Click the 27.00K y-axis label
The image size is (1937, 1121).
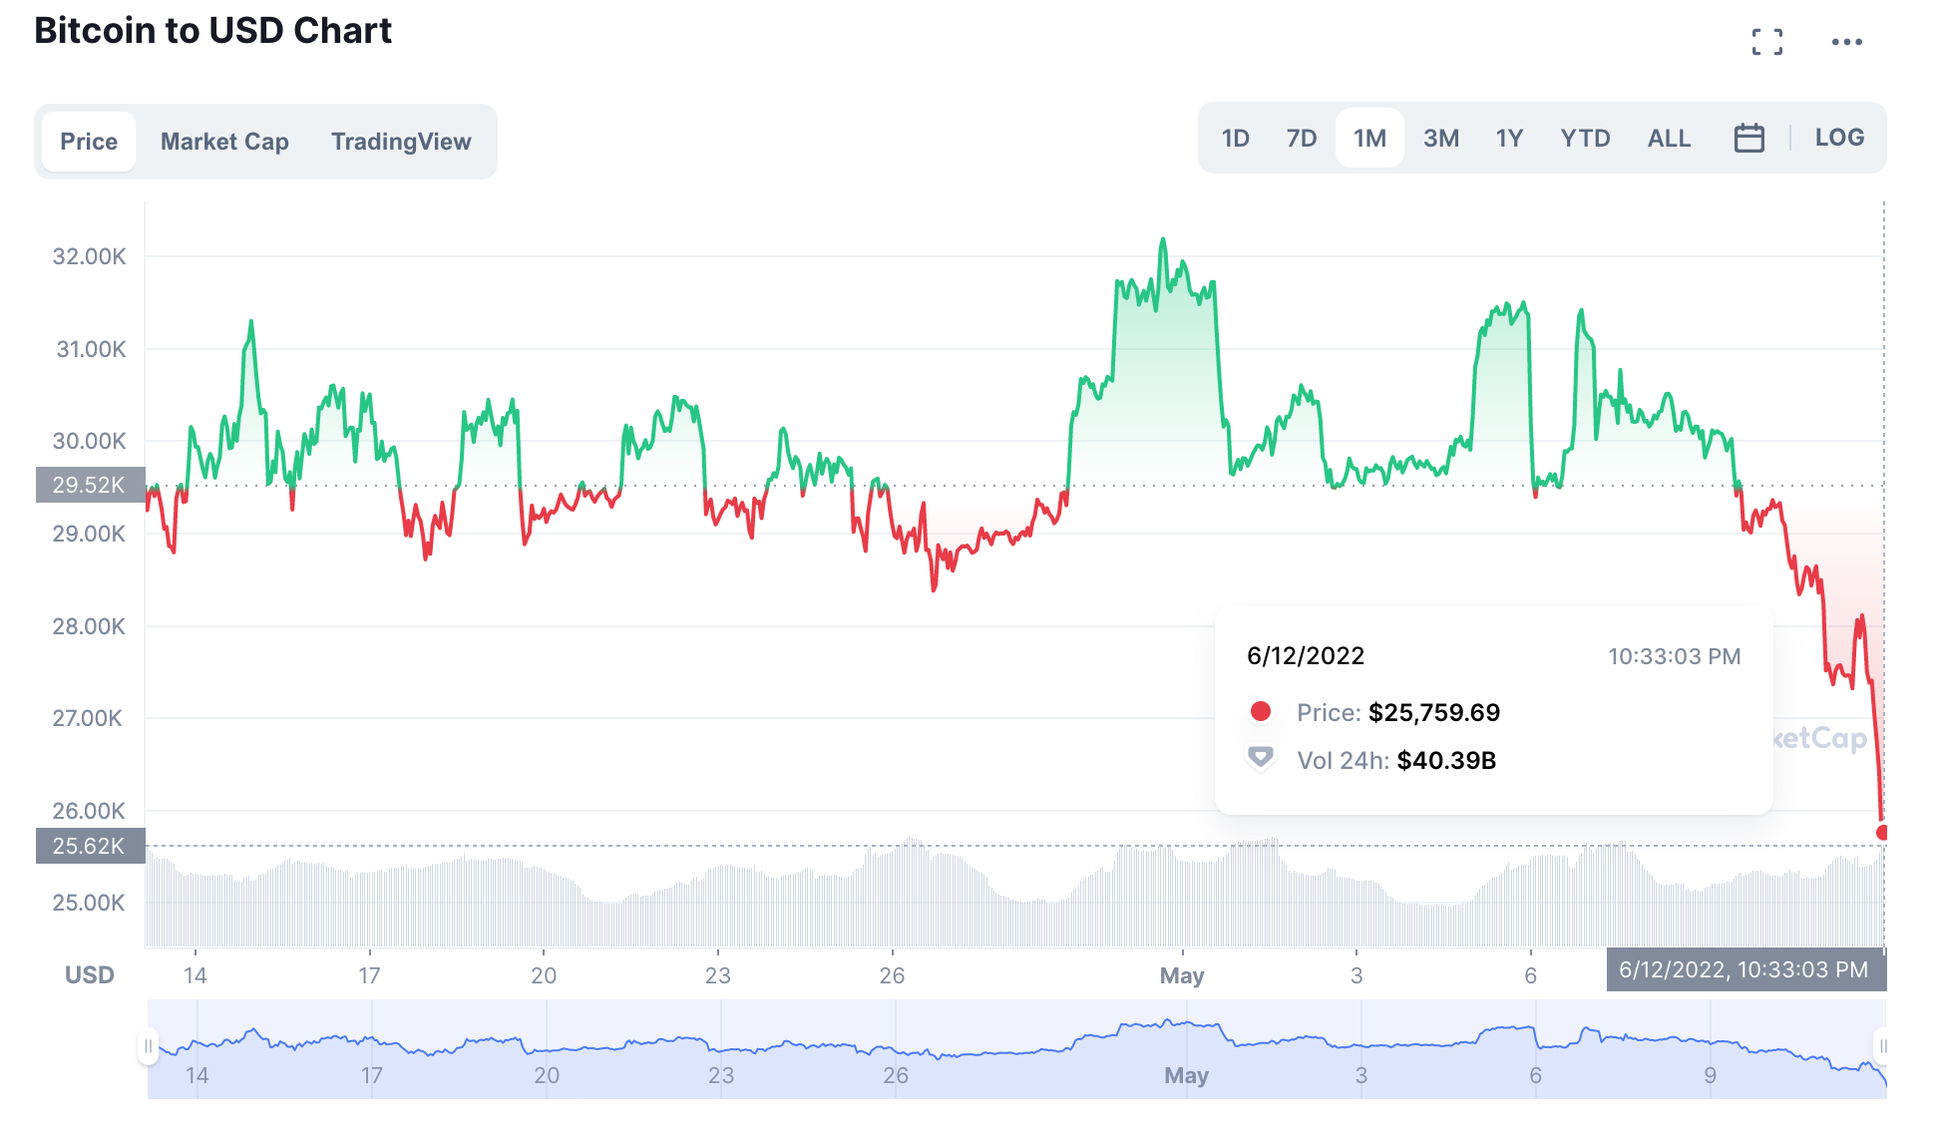tap(88, 718)
